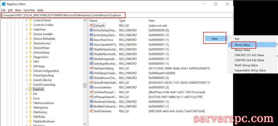
Task: Select DWORD (32-bit) Value option
Action: [249, 55]
